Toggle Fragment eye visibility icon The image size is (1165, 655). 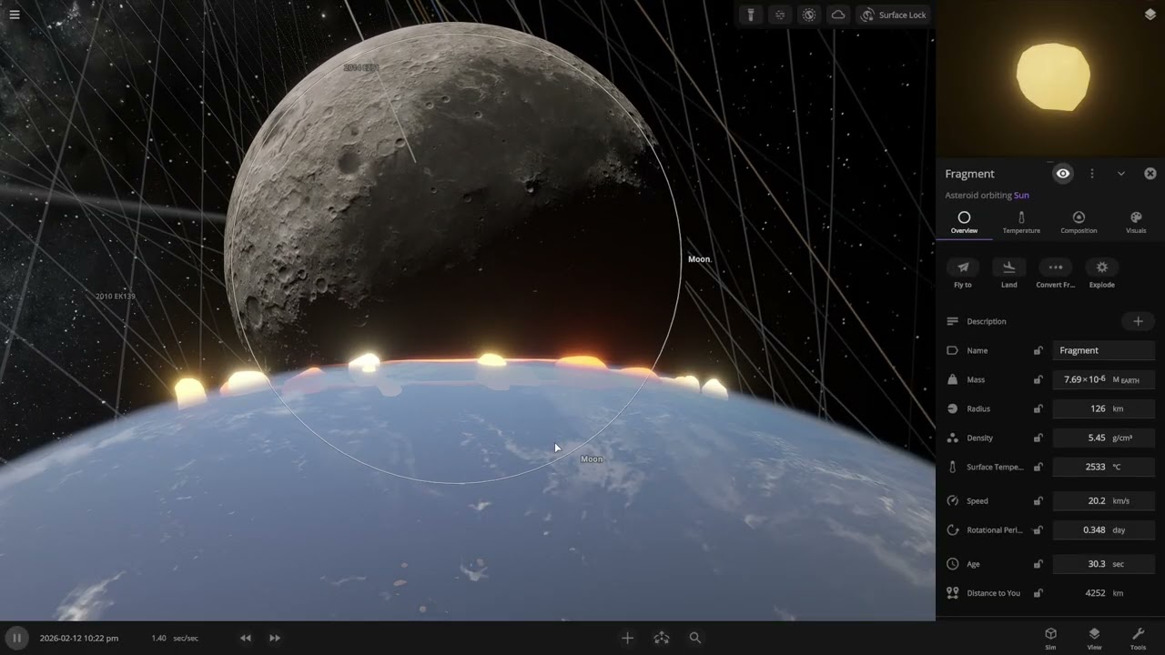[1063, 174]
